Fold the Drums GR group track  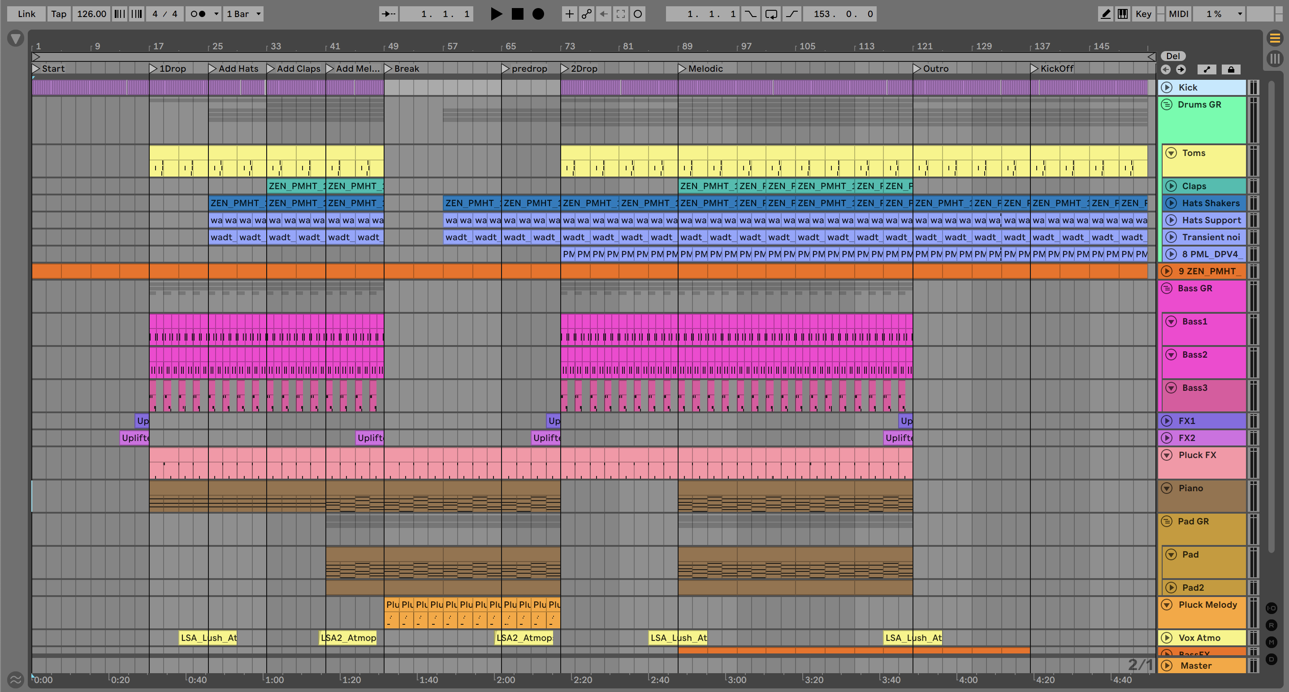point(1167,104)
